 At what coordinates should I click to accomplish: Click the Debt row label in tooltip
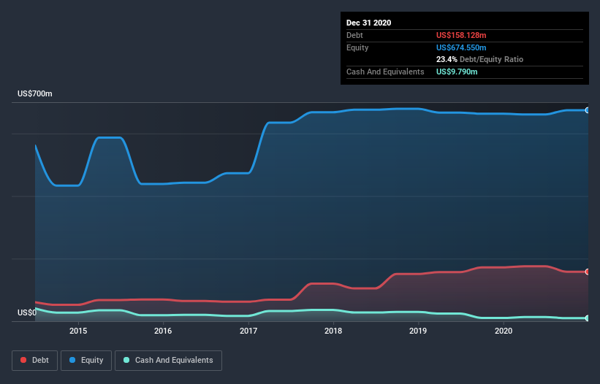[354, 35]
